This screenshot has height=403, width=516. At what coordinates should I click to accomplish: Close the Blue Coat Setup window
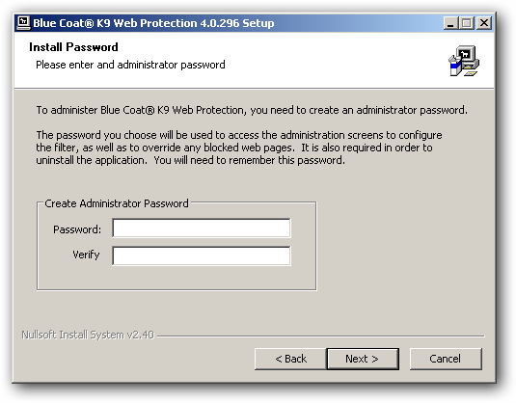(484, 23)
